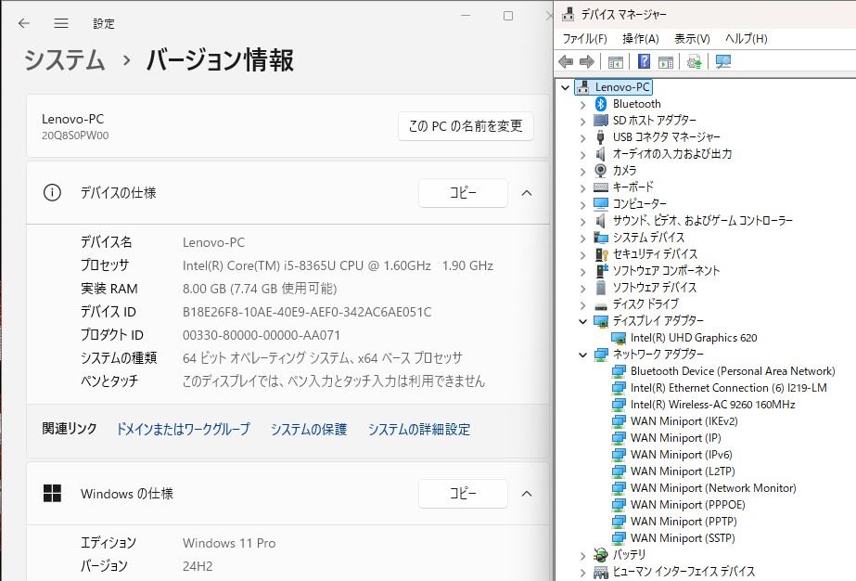Click the keyboard category icon
This screenshot has height=581, width=856.
coord(601,187)
